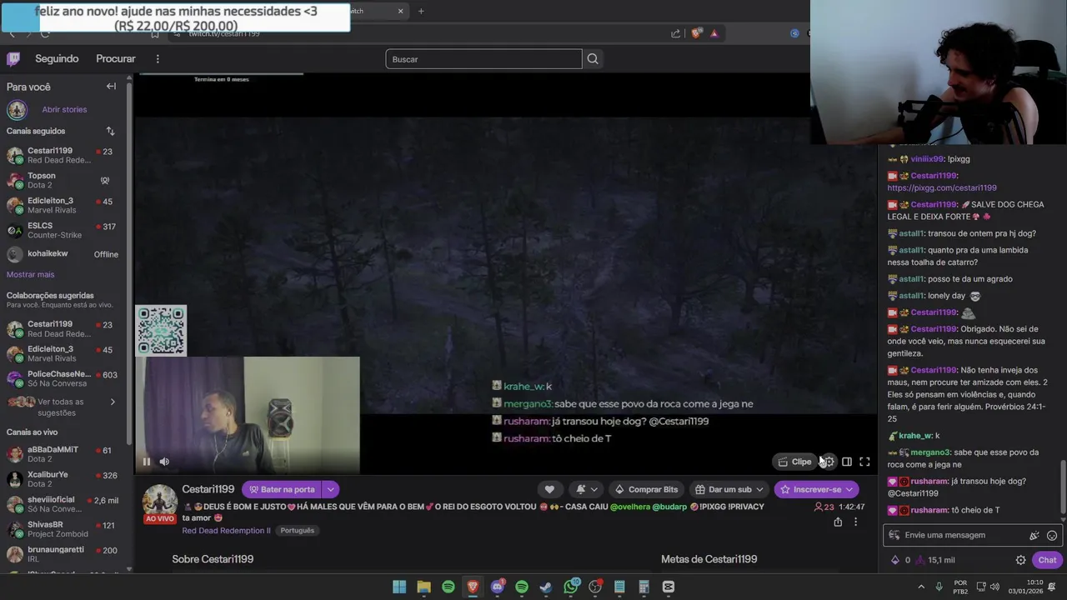Image resolution: width=1067 pixels, height=600 pixels.
Task: Open the Inscrever-se subscribe dropdown
Action: [816, 489]
